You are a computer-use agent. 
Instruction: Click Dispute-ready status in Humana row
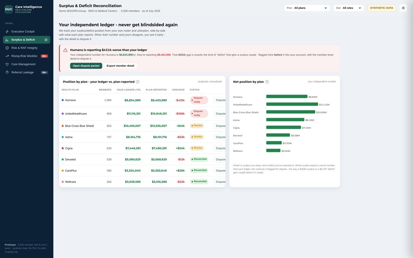coord(199,100)
